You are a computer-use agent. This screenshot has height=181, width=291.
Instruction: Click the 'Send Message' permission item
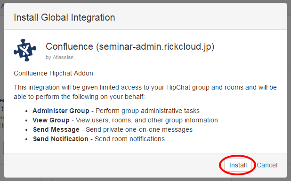(113, 129)
